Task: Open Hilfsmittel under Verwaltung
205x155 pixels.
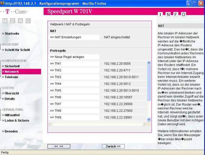Action: (x=12, y=115)
